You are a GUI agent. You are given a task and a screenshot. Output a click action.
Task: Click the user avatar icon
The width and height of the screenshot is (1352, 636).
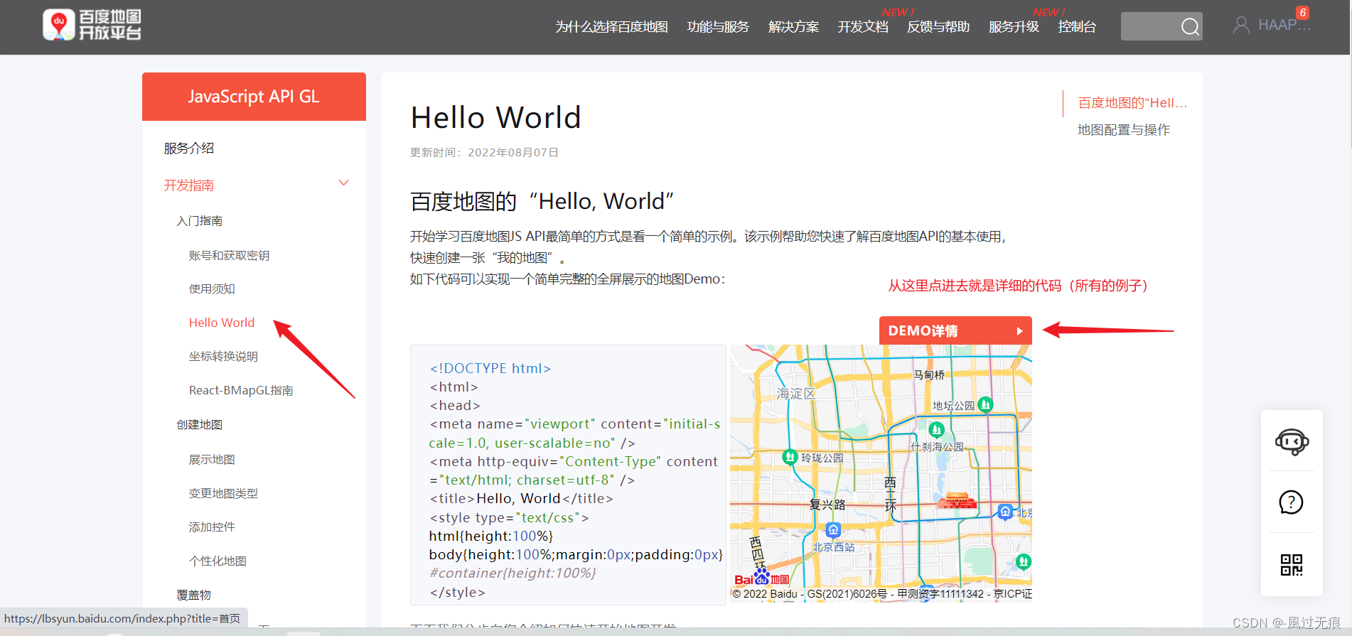(1241, 26)
